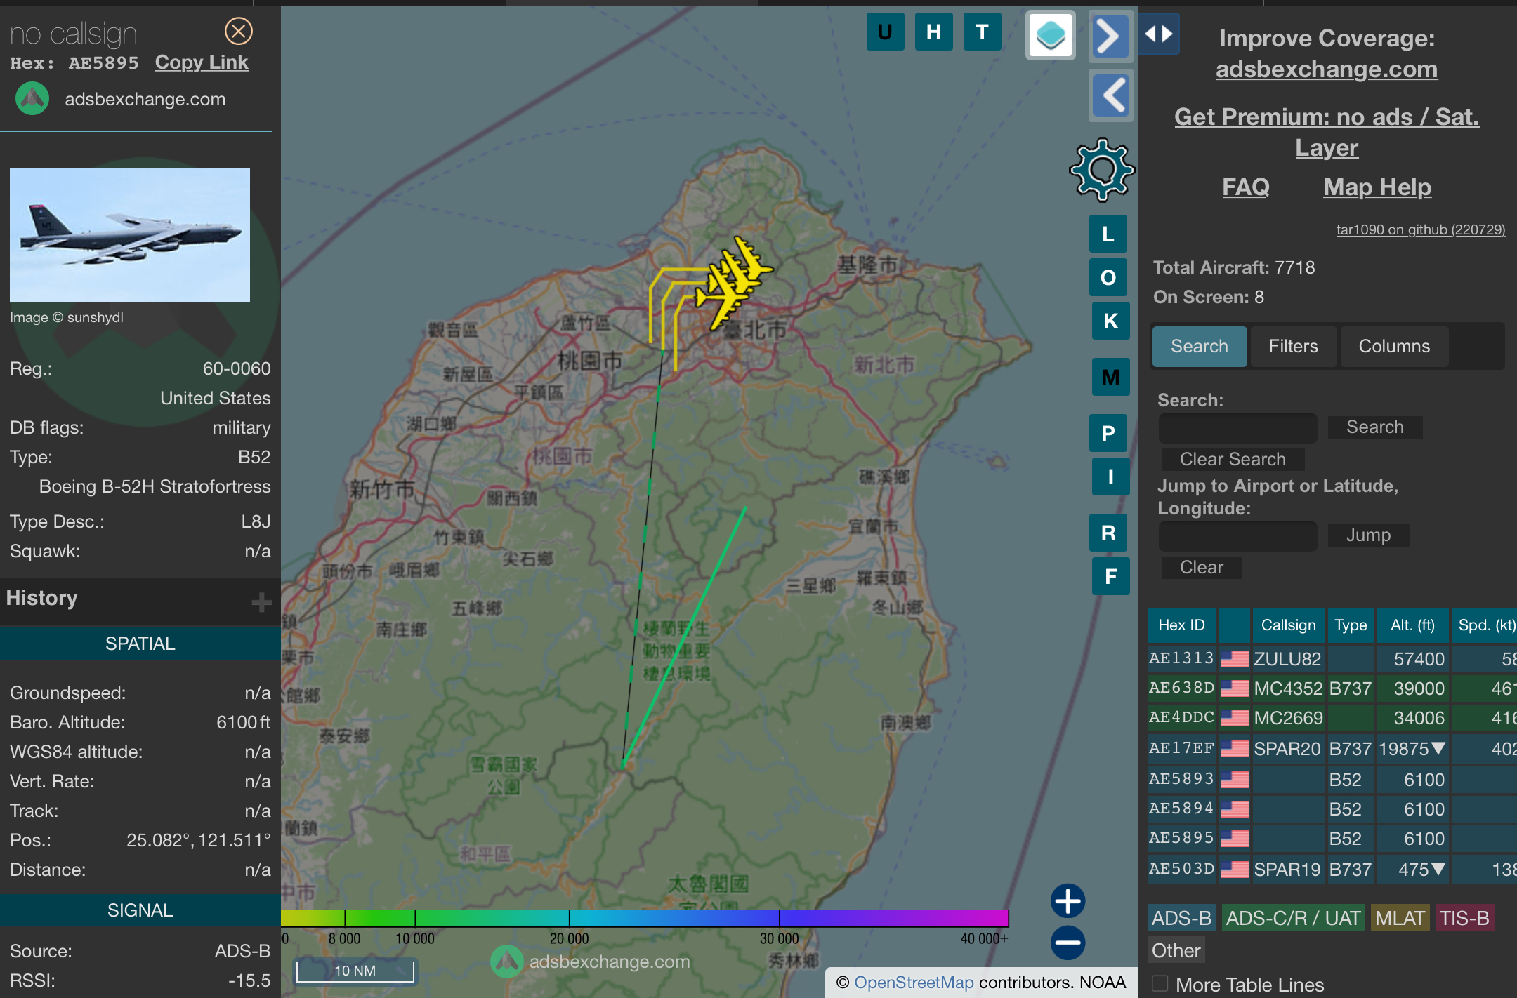The width and height of the screenshot is (1517, 998).
Task: Click the T map toggle button
Action: click(x=982, y=32)
